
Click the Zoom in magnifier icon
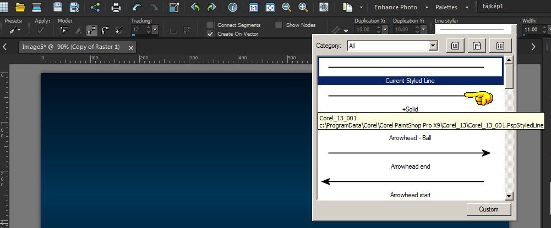(303, 8)
